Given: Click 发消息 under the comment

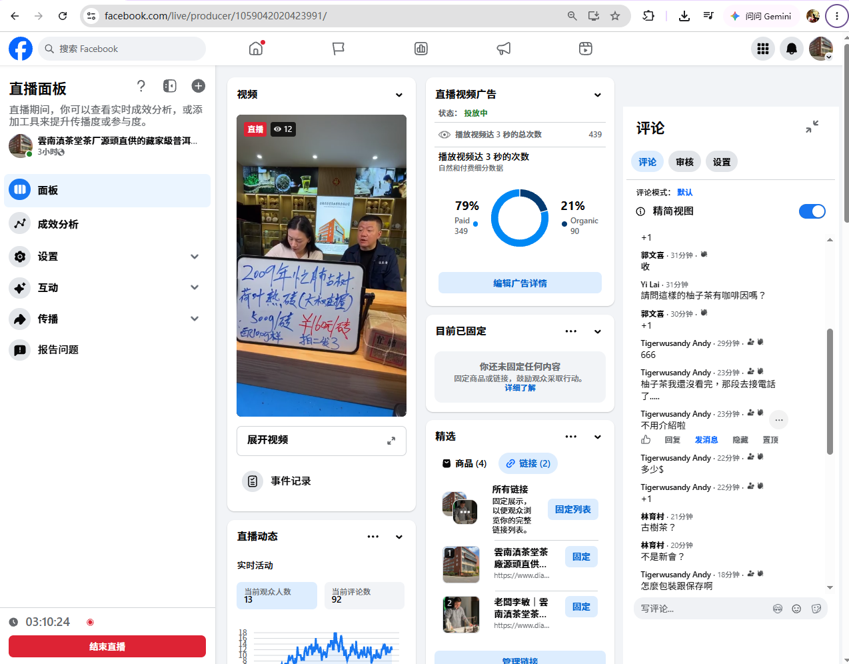Looking at the screenshot, I should click(x=706, y=440).
